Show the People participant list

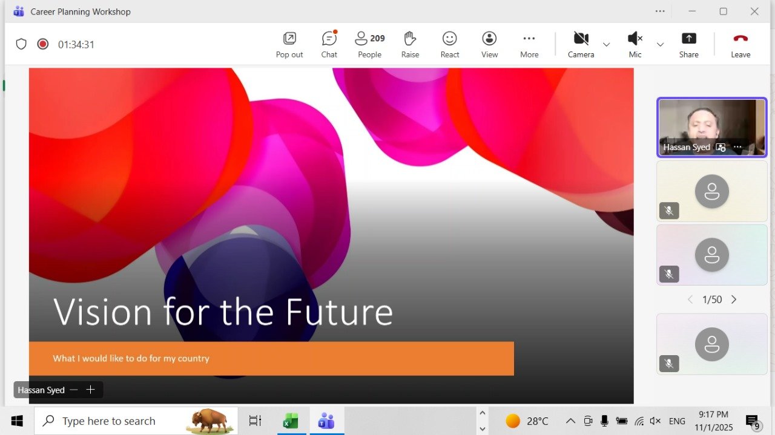pyautogui.click(x=369, y=45)
